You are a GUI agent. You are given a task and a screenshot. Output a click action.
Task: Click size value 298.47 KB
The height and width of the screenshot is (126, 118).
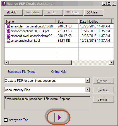[65, 36]
